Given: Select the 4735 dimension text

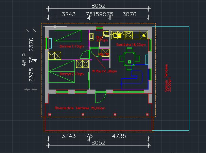Looking at the screenshot, I should click(x=119, y=136).
